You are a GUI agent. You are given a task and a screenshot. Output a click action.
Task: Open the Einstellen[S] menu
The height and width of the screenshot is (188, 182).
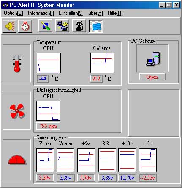tap(71, 13)
